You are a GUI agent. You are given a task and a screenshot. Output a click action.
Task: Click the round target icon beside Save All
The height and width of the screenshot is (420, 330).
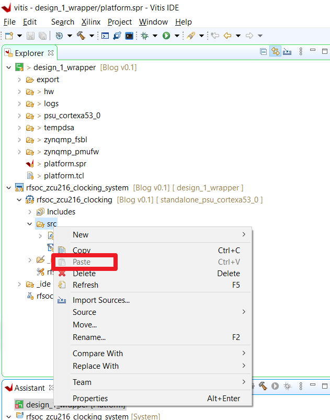pos(59,36)
